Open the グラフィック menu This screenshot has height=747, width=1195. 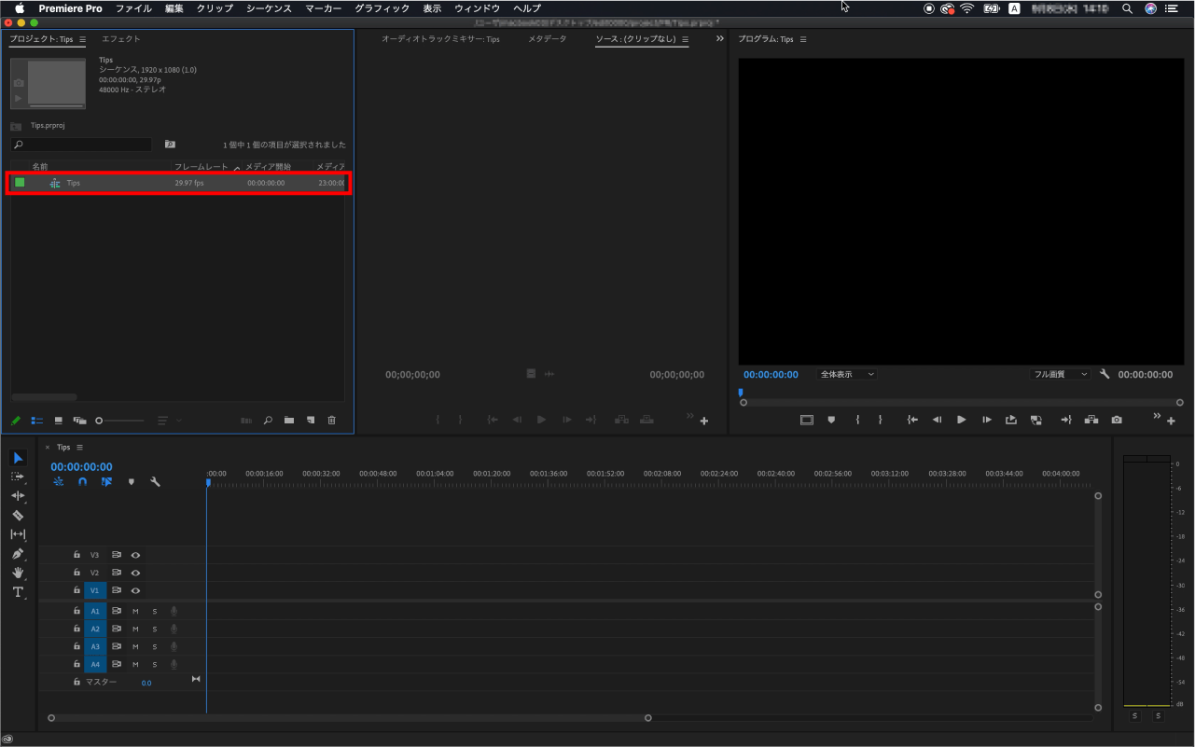pyautogui.click(x=382, y=8)
